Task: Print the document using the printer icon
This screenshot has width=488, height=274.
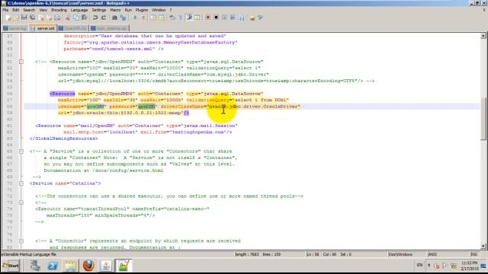Action: point(57,18)
